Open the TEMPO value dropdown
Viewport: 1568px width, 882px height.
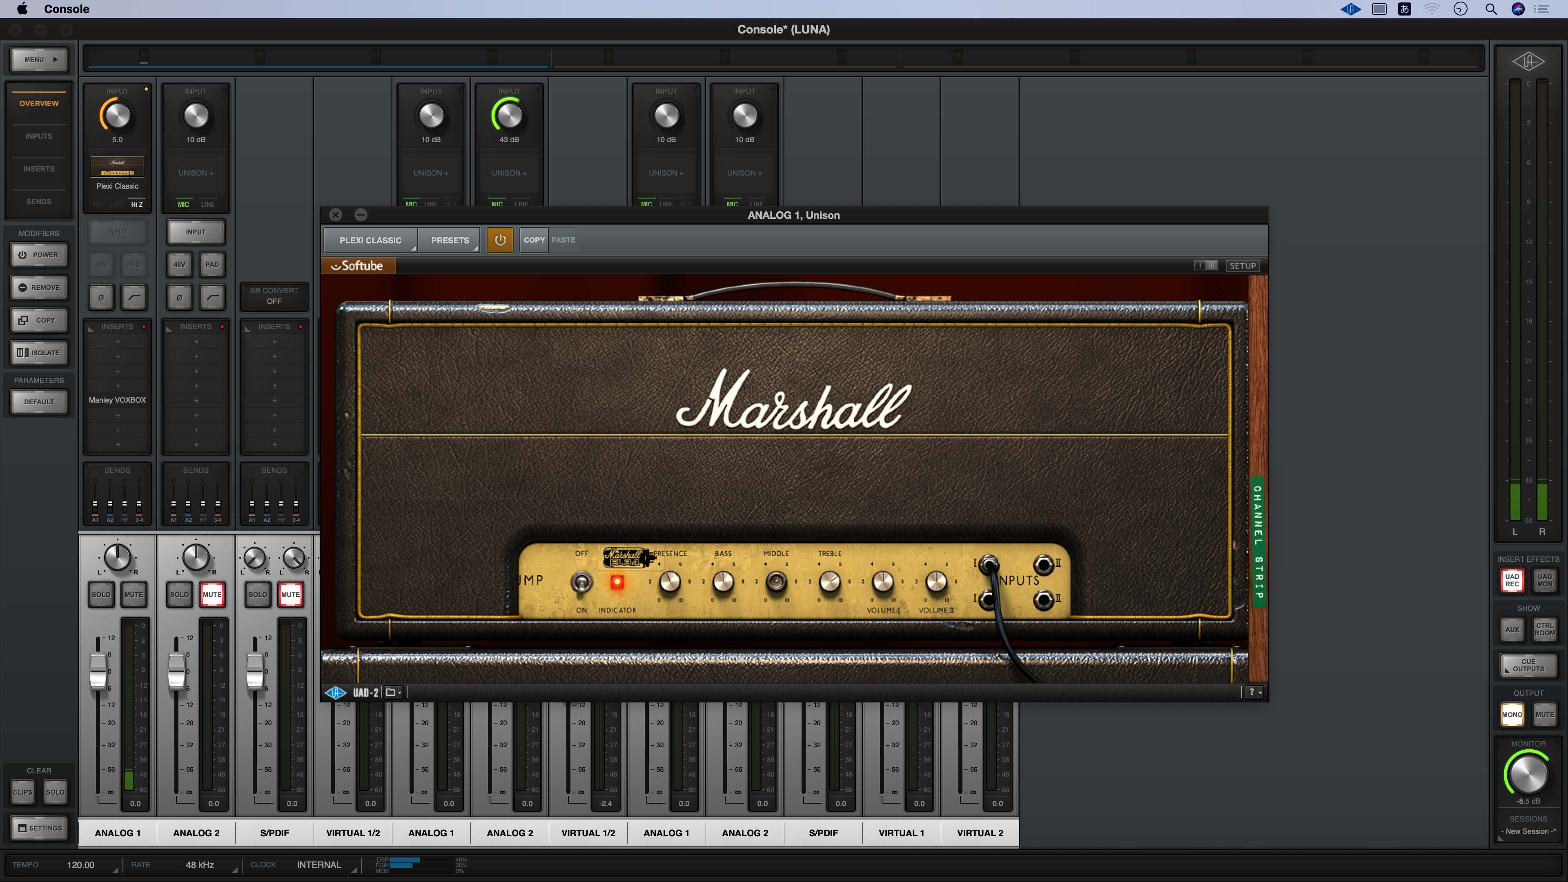point(80,865)
